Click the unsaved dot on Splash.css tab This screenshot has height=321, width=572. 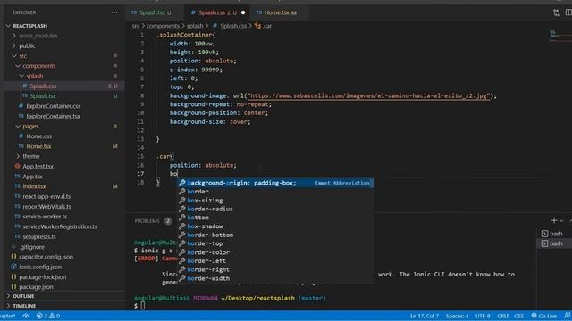(x=243, y=12)
